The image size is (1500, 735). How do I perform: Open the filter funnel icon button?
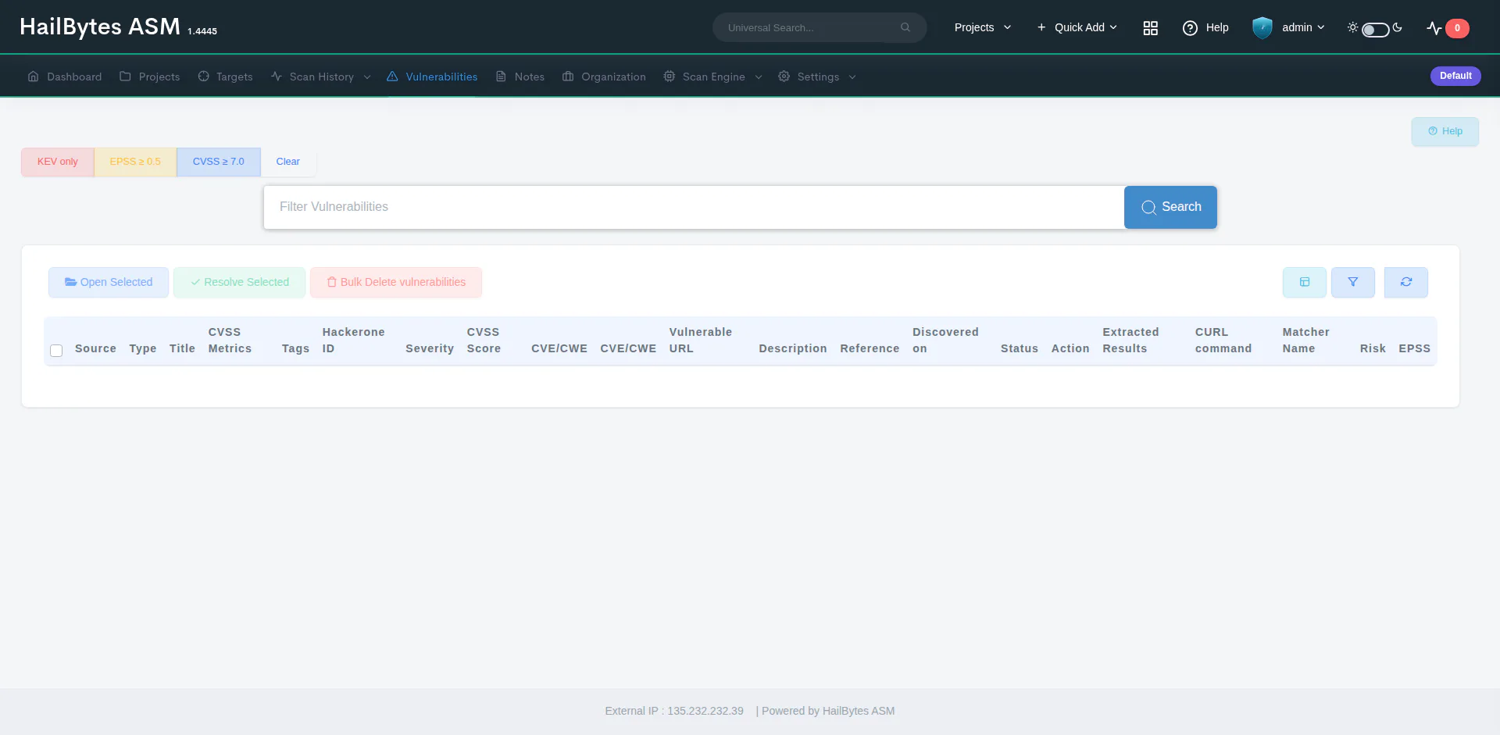[x=1353, y=282]
